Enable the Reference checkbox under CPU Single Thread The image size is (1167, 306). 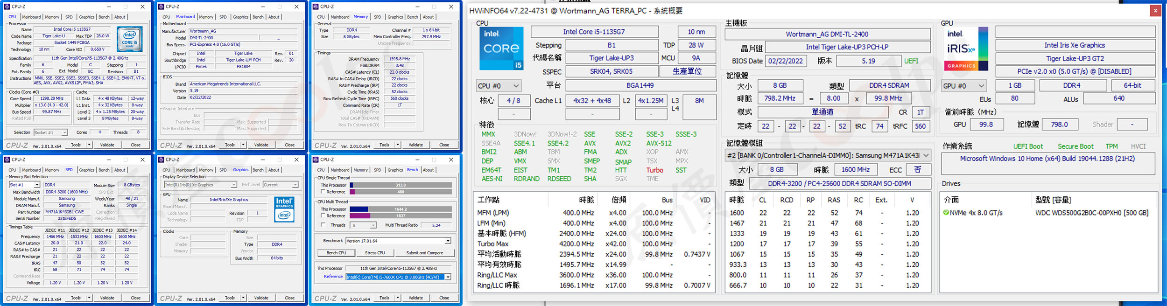tap(323, 192)
